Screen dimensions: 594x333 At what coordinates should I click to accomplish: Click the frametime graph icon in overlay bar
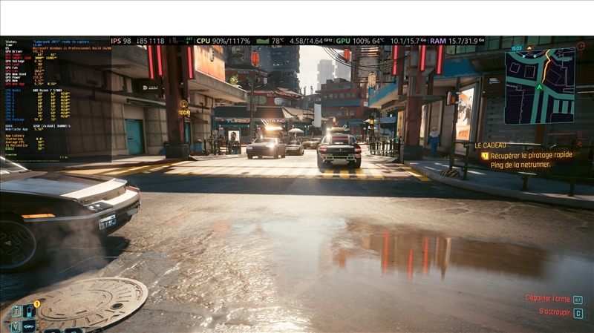click(x=182, y=41)
